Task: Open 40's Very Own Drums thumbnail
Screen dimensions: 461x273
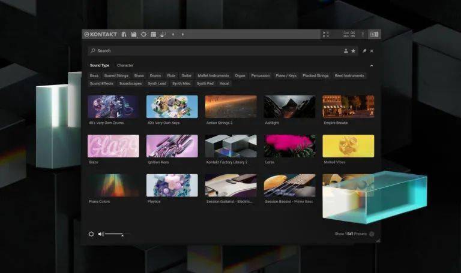Action: (113, 107)
